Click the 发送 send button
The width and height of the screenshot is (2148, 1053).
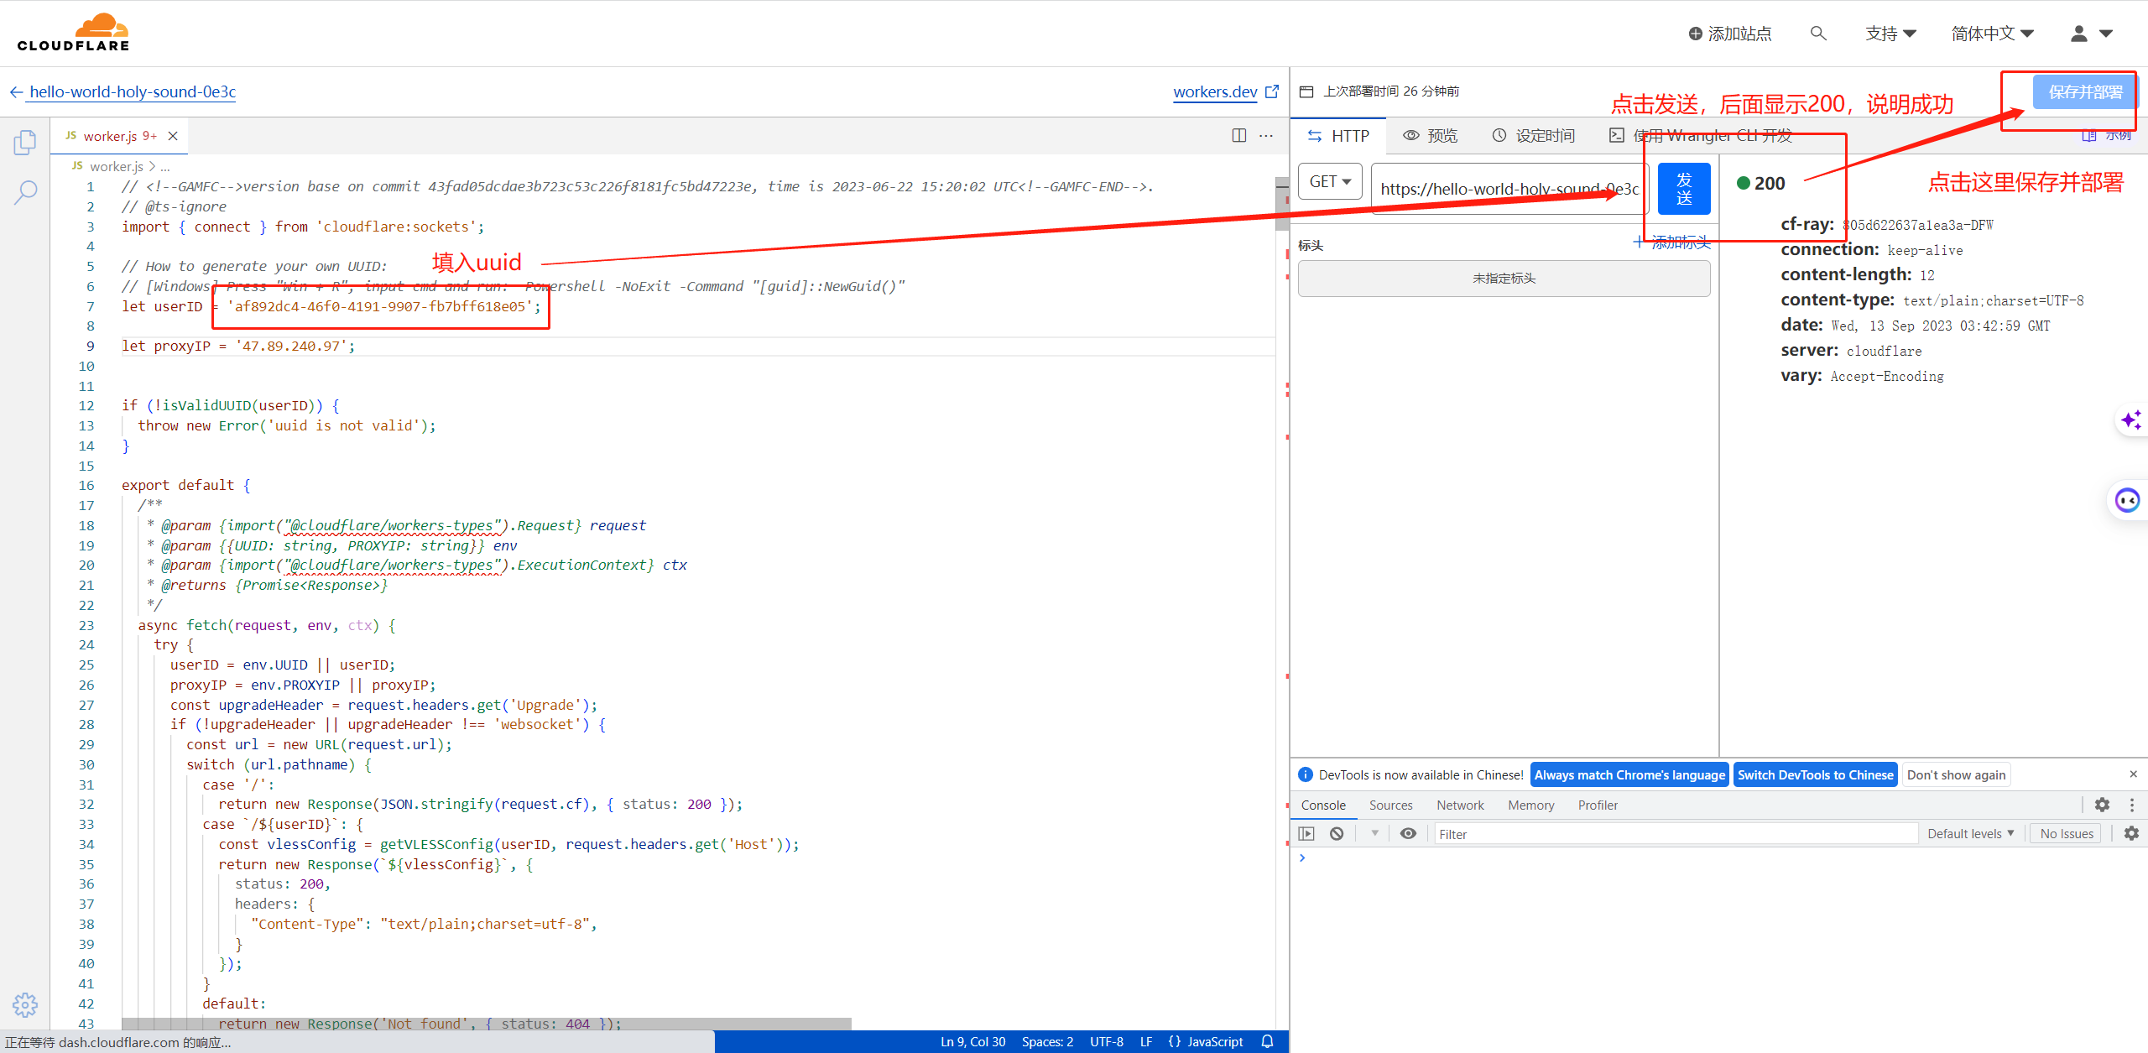[1683, 189]
